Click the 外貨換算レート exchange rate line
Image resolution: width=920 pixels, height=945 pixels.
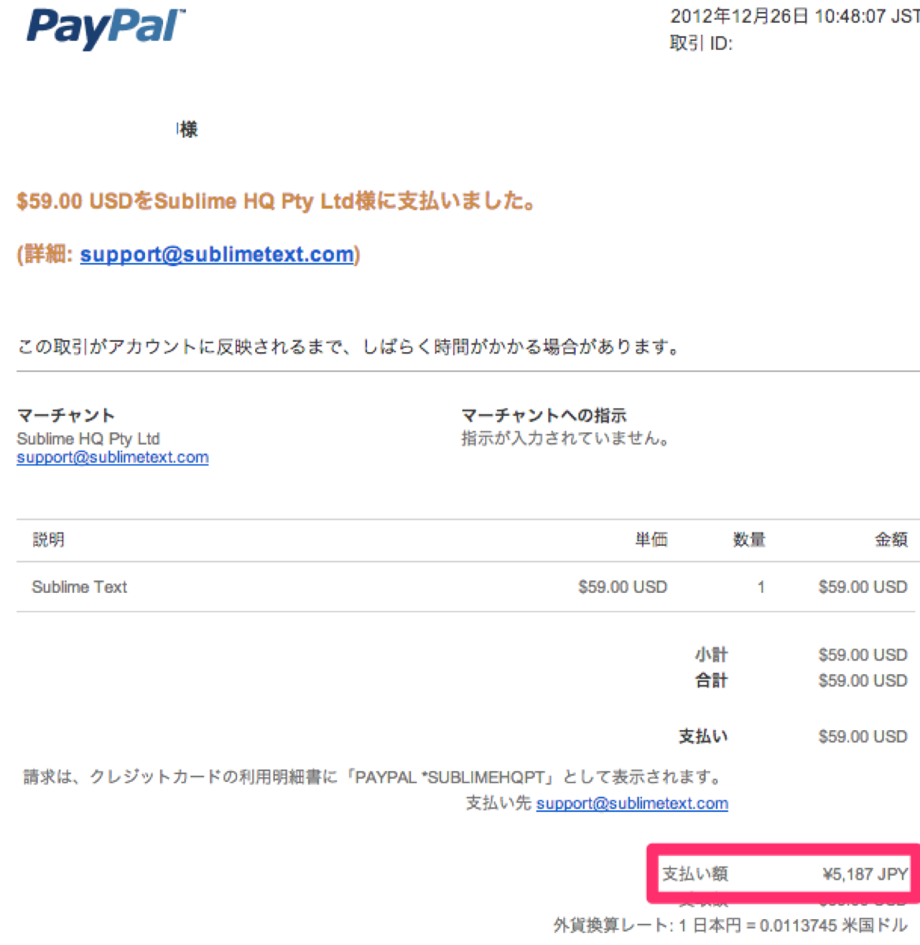click(730, 925)
